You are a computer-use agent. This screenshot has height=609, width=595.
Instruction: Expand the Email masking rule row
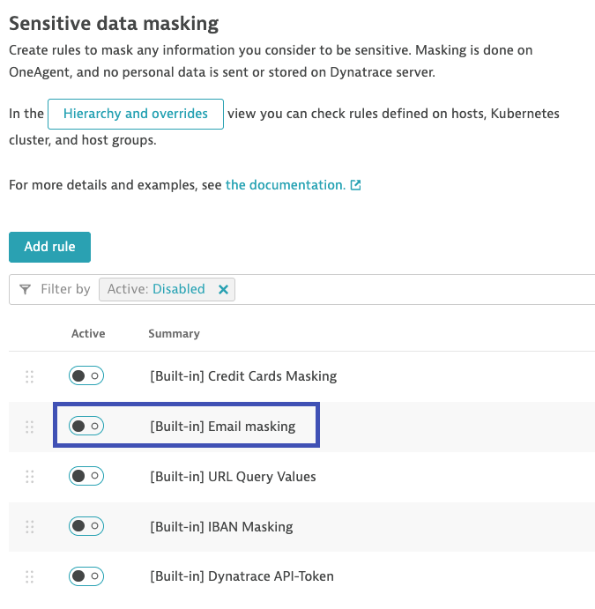tap(301, 427)
